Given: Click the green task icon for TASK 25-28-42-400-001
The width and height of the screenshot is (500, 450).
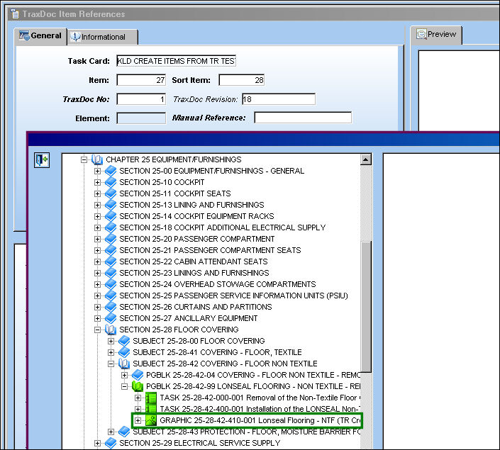Looking at the screenshot, I should tap(151, 409).
